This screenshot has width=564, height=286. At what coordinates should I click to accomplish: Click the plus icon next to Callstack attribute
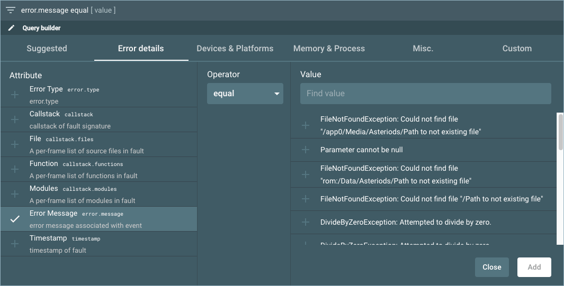(15, 120)
